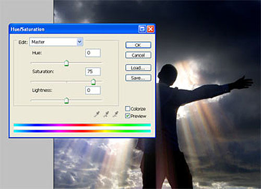The width and height of the screenshot is (261, 189).
Task: Click the Cancel button
Action: pos(138,55)
